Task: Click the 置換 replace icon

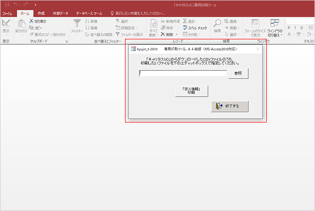Action: point(226,21)
